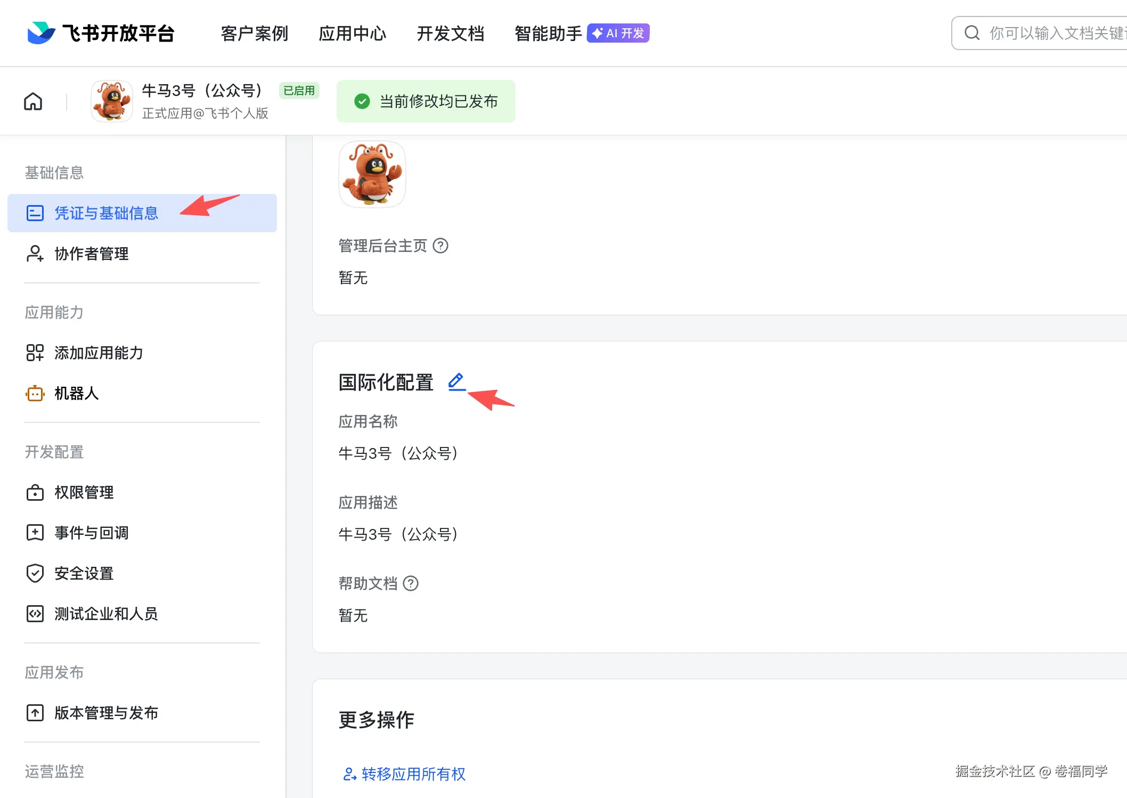Open the 开发文档 top menu item
Image resolution: width=1127 pixels, height=798 pixels.
pos(451,33)
